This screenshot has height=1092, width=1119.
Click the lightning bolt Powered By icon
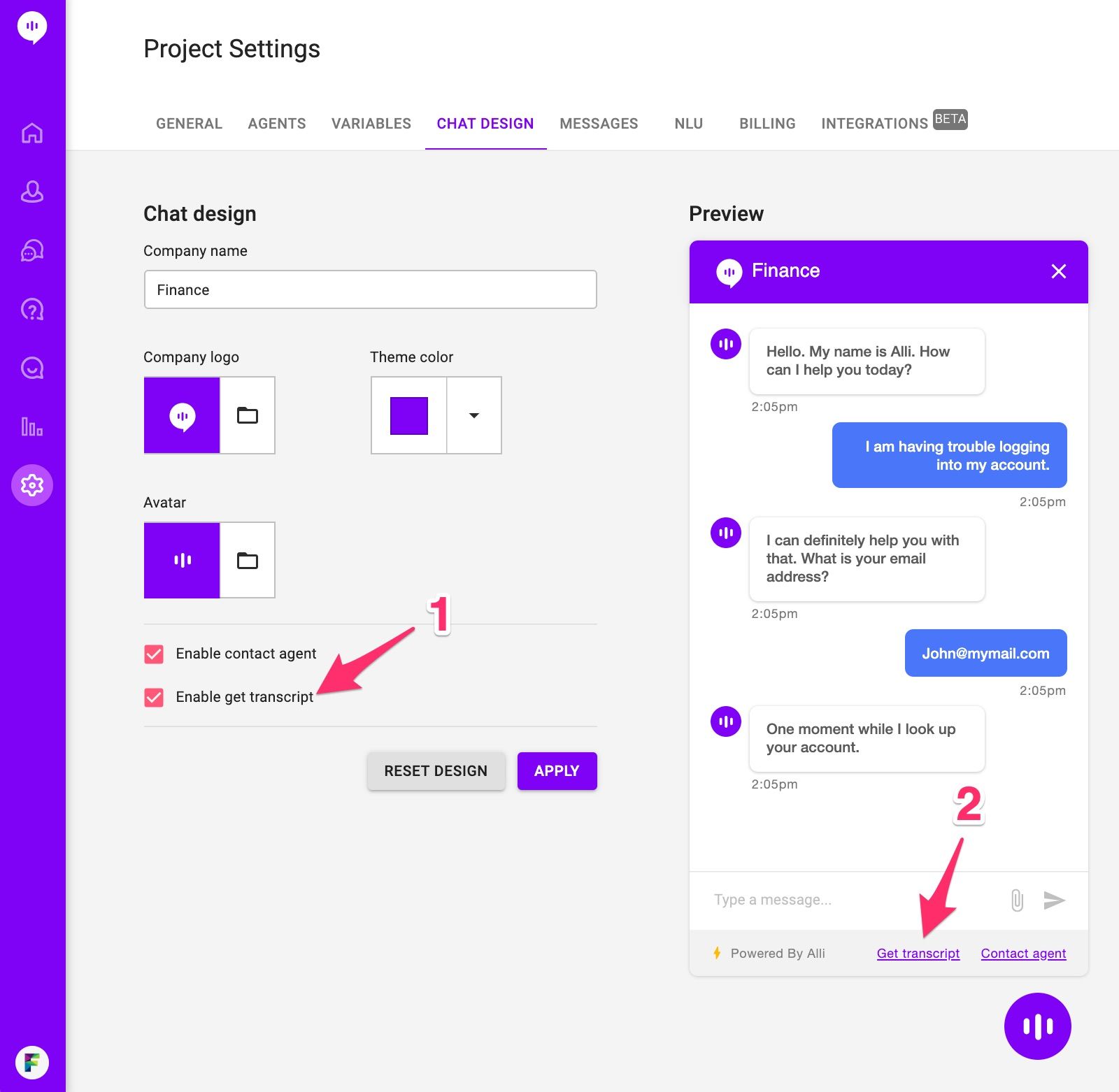pos(717,953)
